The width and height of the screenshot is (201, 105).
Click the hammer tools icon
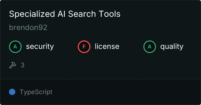pos(13,65)
